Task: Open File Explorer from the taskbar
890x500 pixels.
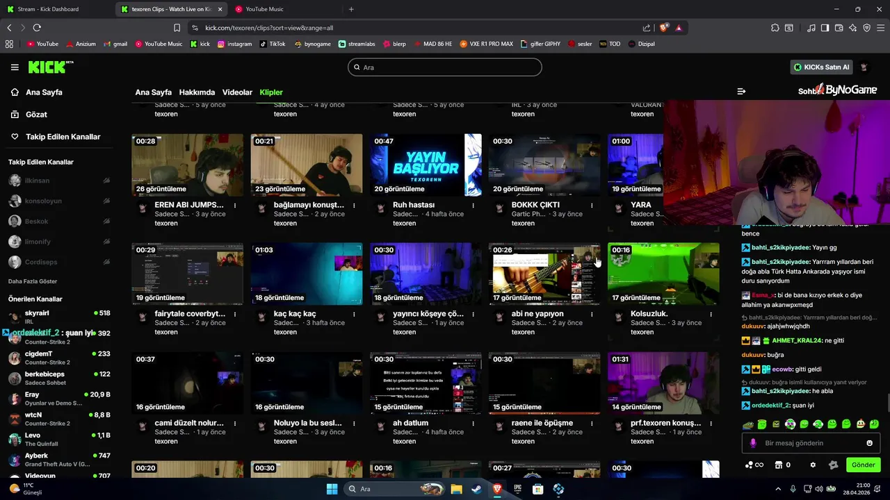Action: point(456,489)
